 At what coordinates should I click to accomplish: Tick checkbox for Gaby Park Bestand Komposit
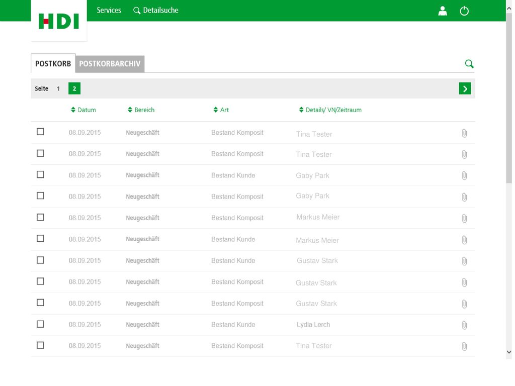40,196
